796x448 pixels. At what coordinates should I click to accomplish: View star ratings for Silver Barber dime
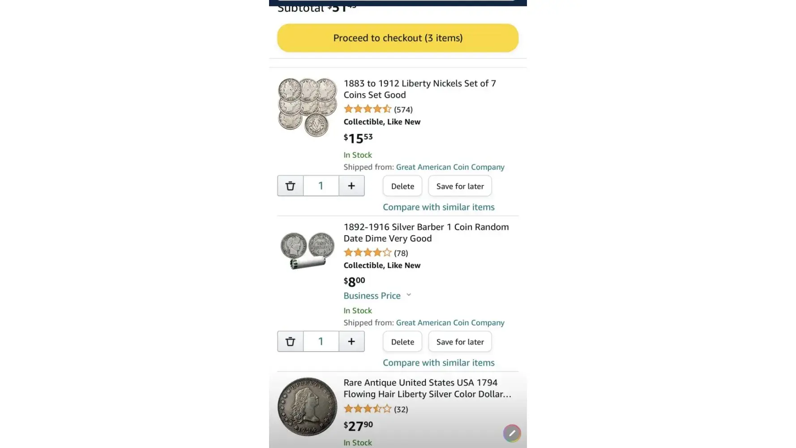367,253
